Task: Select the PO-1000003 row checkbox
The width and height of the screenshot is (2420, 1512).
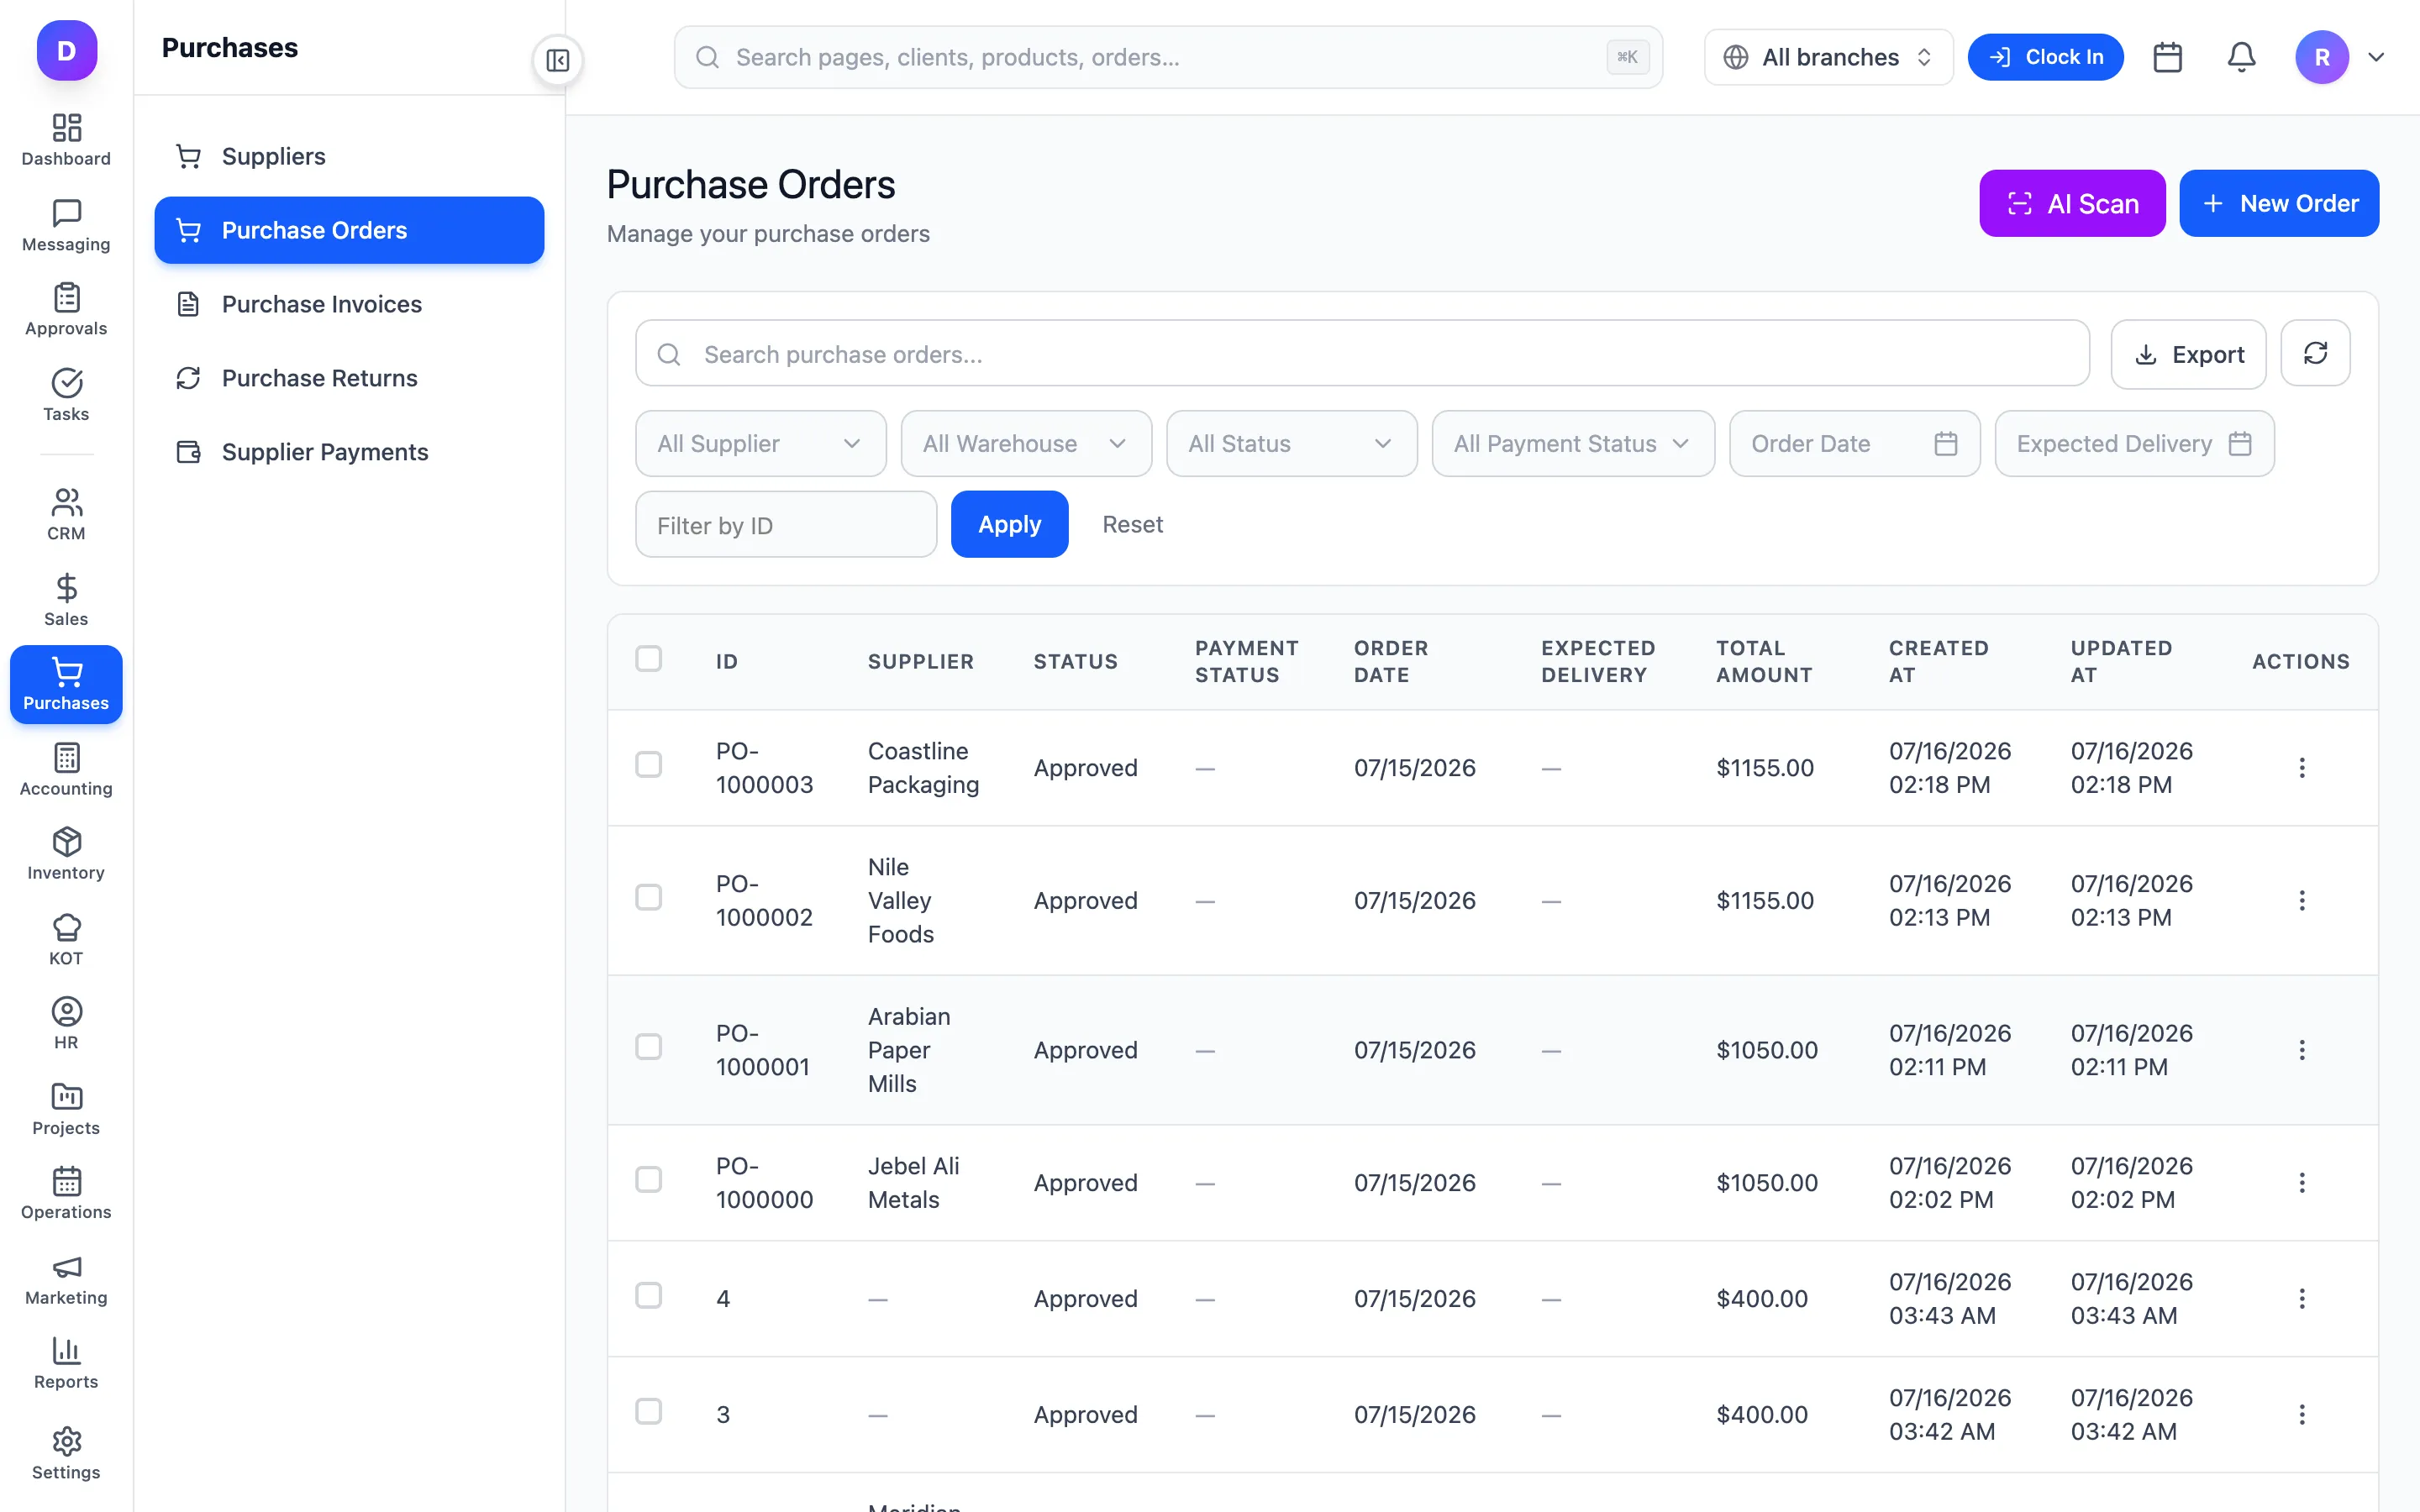Action: (x=649, y=765)
